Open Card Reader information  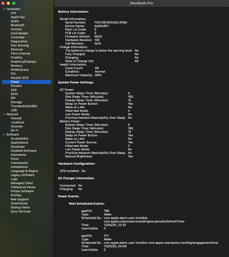click(20, 33)
